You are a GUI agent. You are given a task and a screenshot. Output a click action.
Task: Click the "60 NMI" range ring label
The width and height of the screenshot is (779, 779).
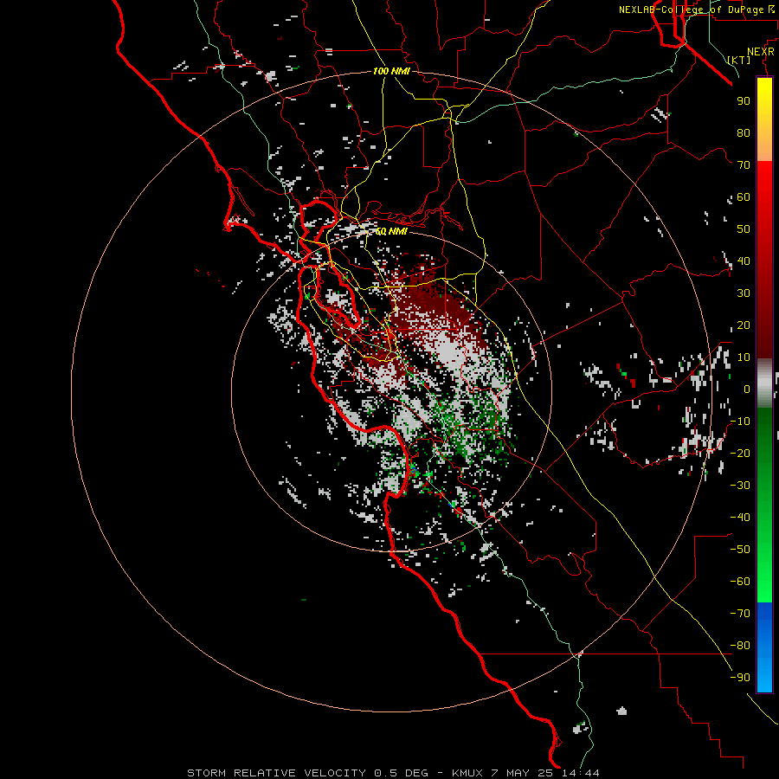tap(391, 231)
